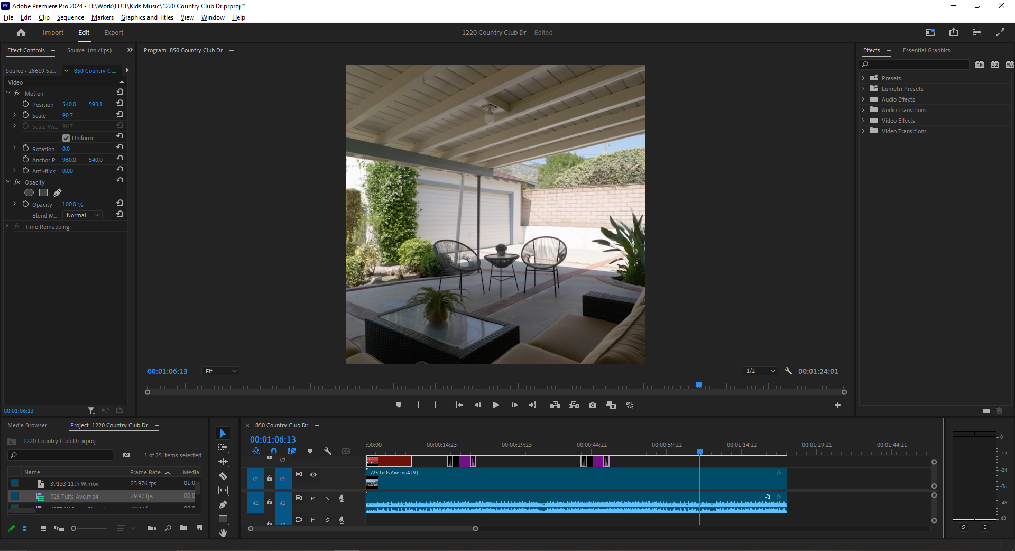The width and height of the screenshot is (1015, 551).
Task: Collapse the Motion effect section
Action: [8, 93]
